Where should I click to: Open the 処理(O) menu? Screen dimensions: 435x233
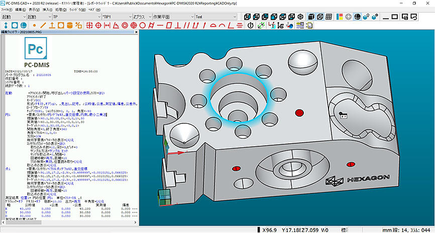61,10
